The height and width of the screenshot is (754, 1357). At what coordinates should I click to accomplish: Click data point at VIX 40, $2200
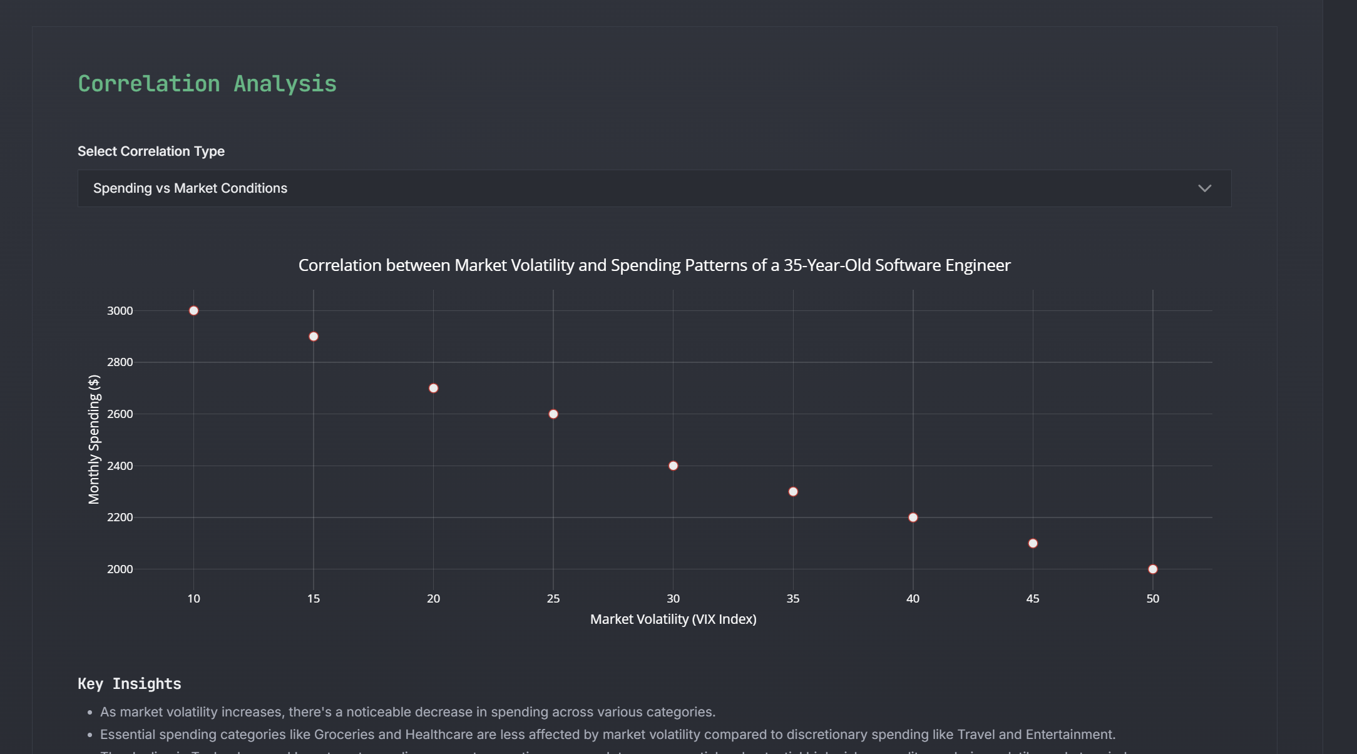(913, 517)
